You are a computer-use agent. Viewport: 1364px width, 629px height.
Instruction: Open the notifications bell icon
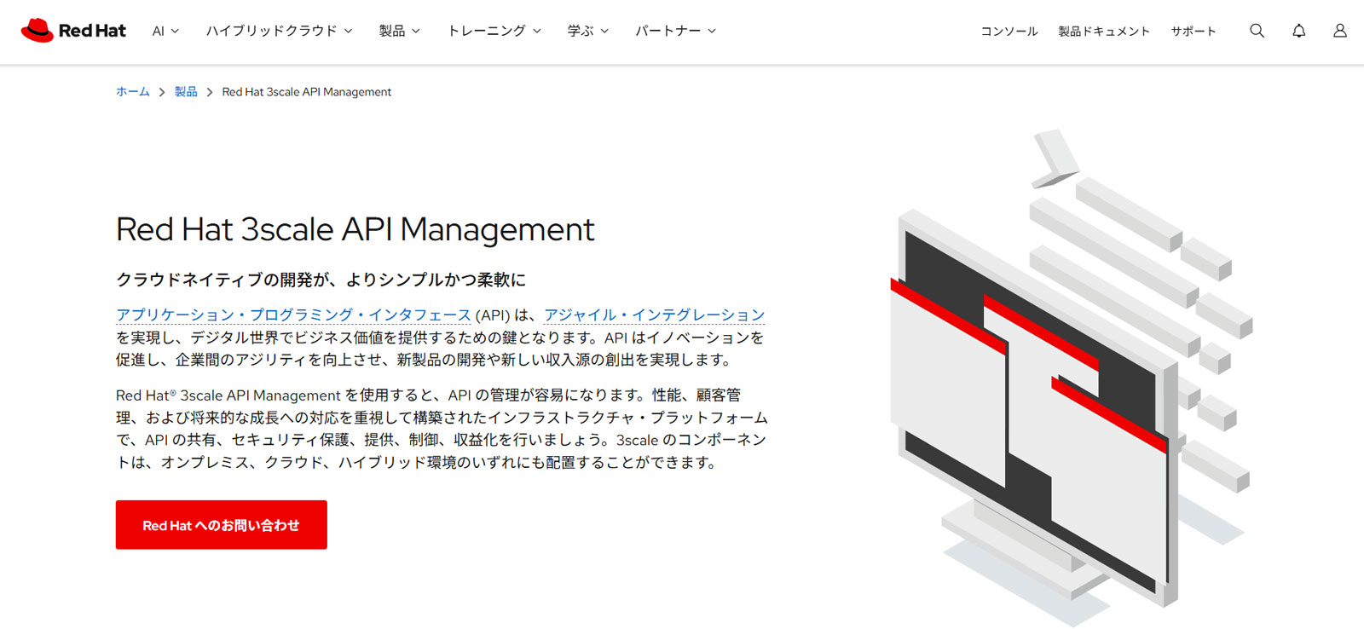pos(1298,31)
